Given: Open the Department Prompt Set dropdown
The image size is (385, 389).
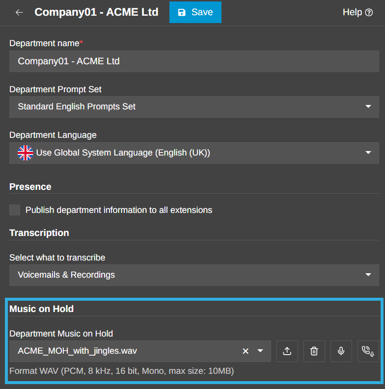Looking at the screenshot, I should point(194,106).
